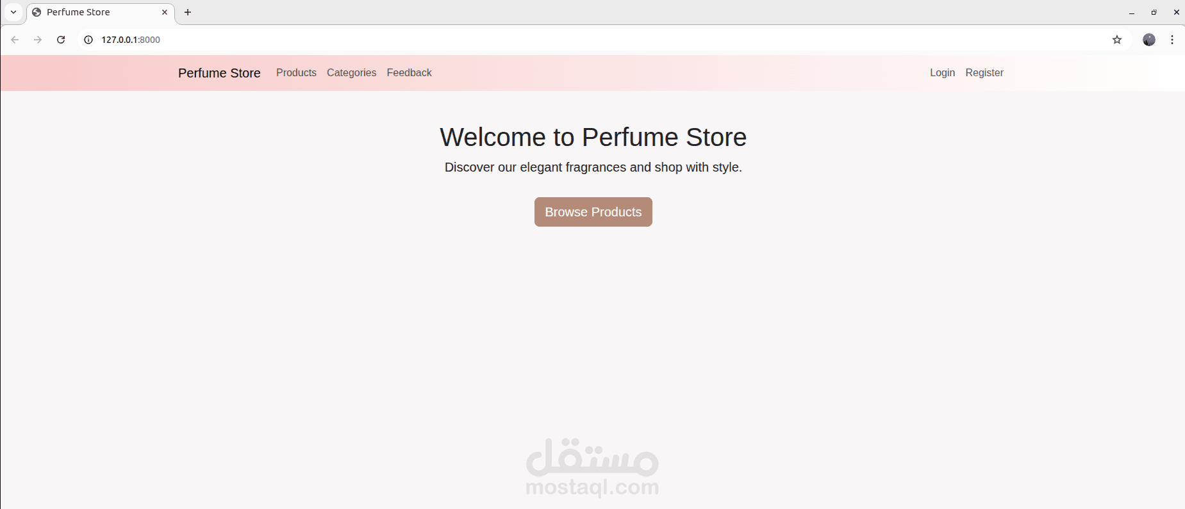Click the Welcome to Perfume Store heading
The height and width of the screenshot is (509, 1185).
pyautogui.click(x=593, y=137)
